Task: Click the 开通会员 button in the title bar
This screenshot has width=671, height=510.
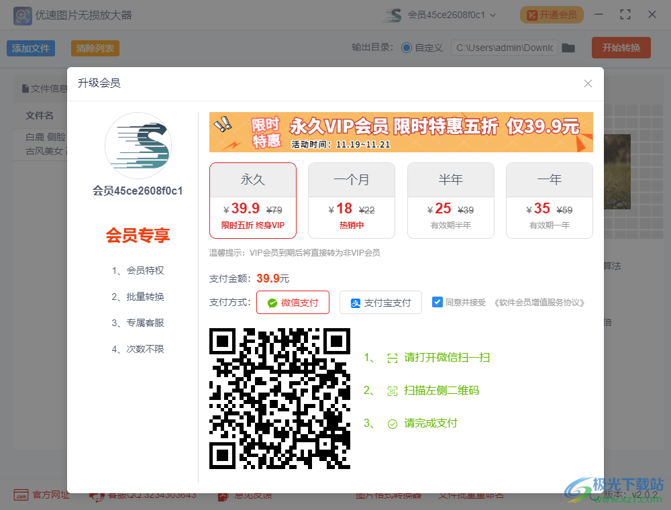Action: [x=552, y=14]
